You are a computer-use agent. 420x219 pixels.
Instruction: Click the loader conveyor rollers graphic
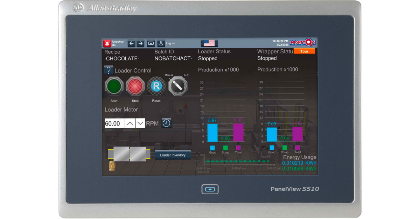coord(129,154)
